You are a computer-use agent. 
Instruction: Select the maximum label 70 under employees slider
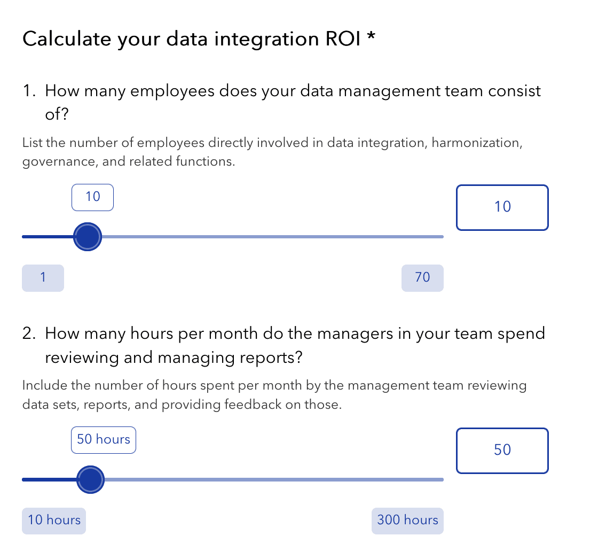tap(422, 278)
